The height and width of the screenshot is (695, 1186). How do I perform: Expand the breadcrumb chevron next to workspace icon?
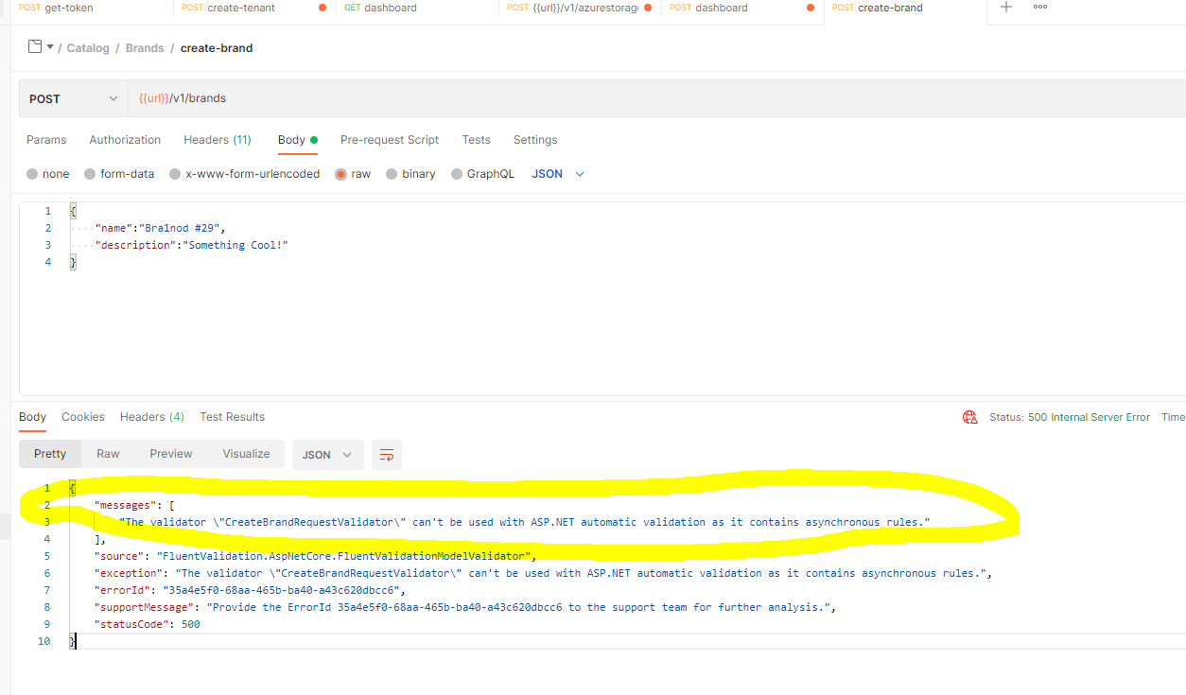(50, 47)
